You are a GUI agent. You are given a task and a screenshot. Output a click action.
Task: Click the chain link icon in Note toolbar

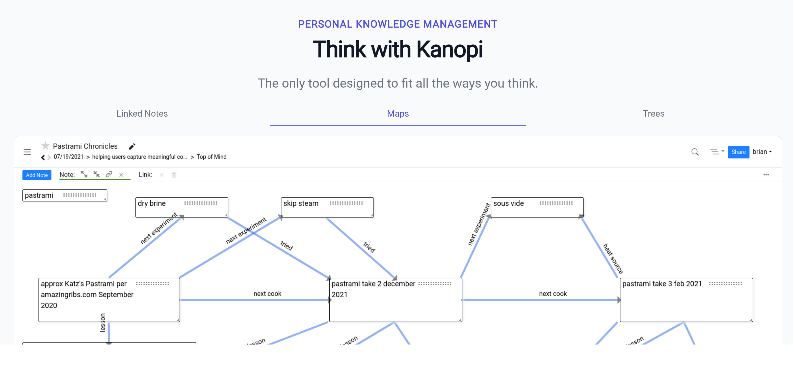coord(109,174)
